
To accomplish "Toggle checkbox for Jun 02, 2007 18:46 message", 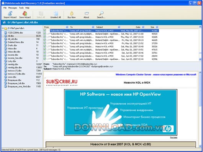I will [45, 53].
